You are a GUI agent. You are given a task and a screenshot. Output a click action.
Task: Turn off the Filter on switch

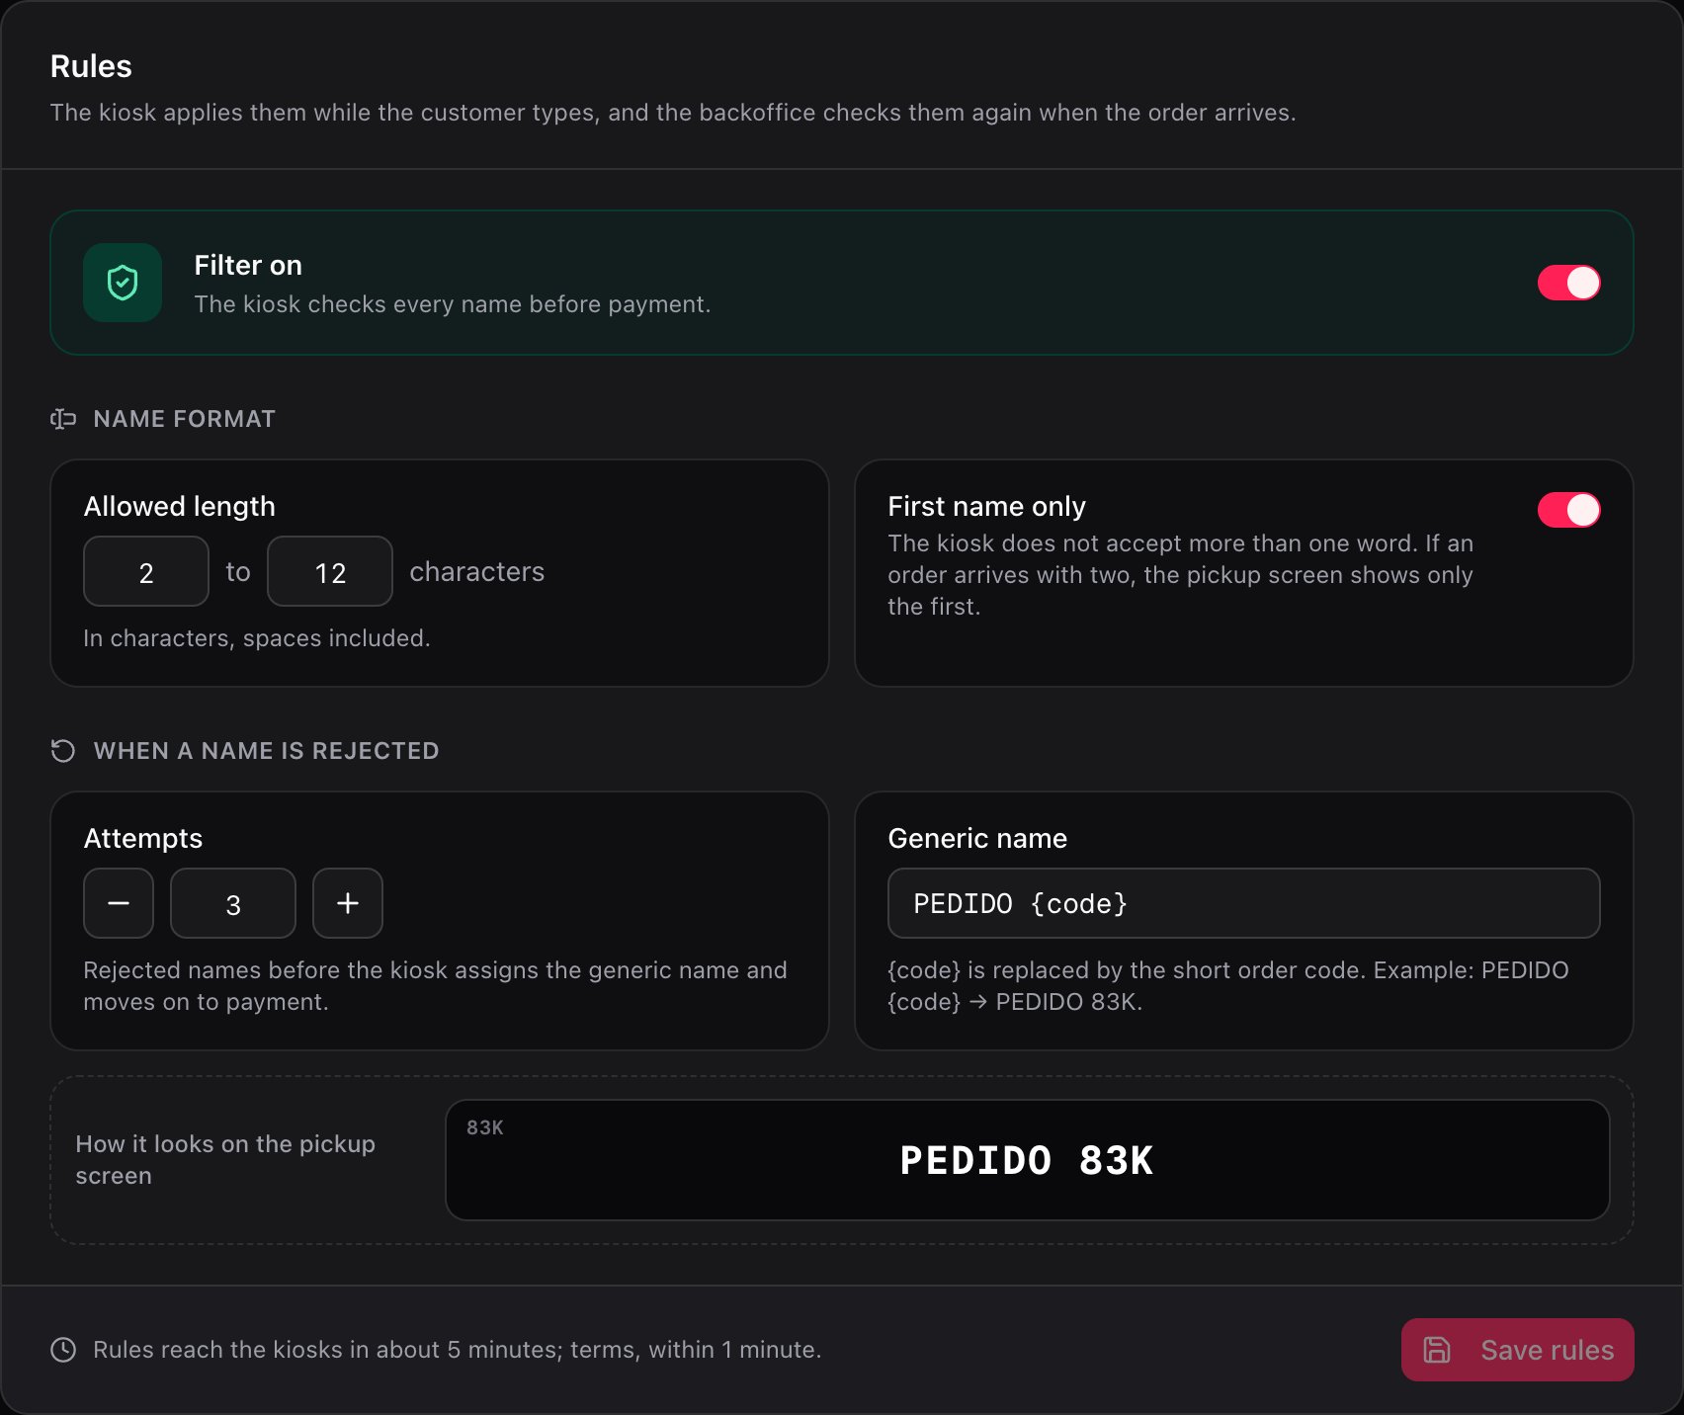click(x=1569, y=283)
